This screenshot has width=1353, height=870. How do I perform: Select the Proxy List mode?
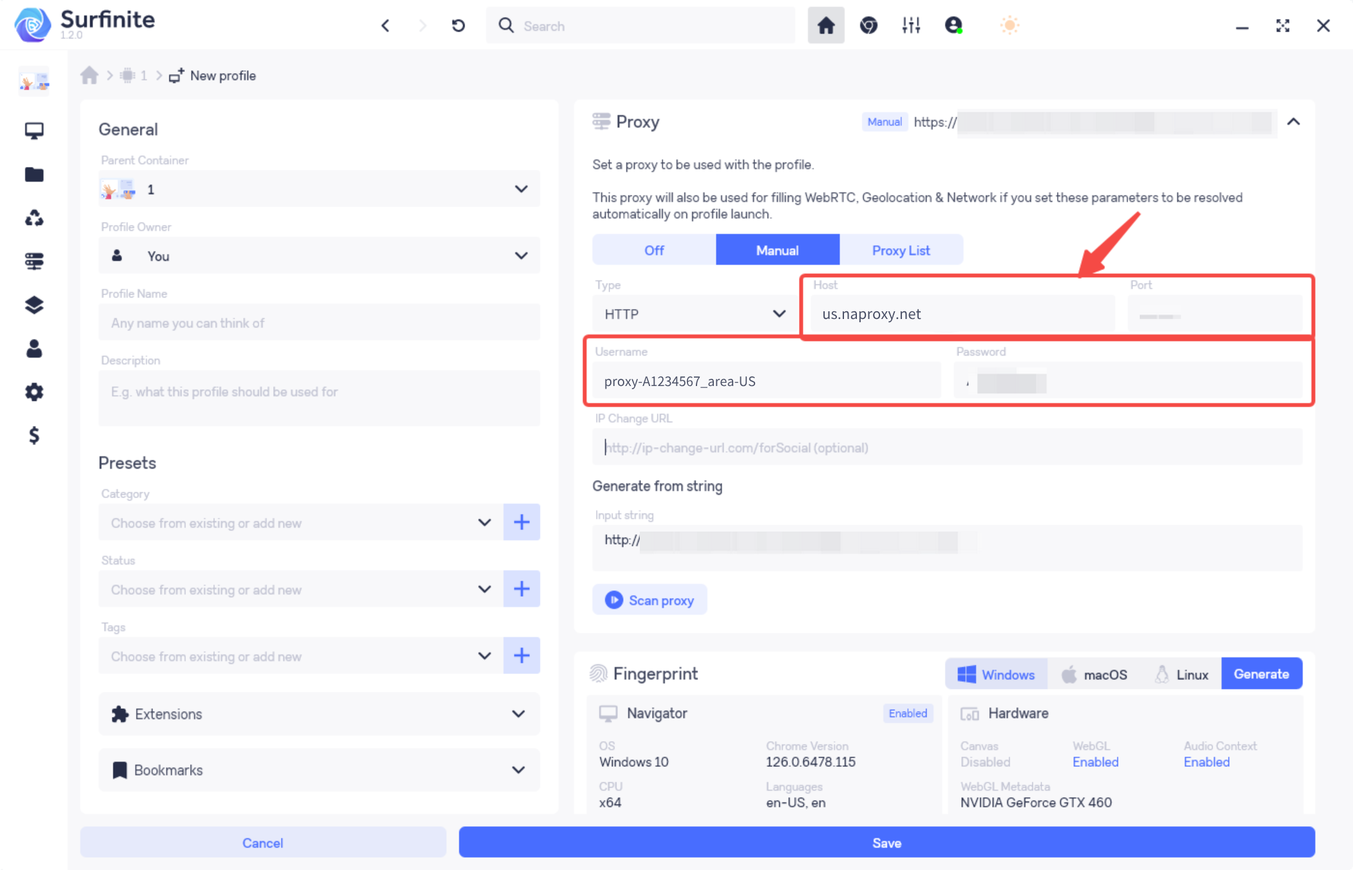[901, 250]
